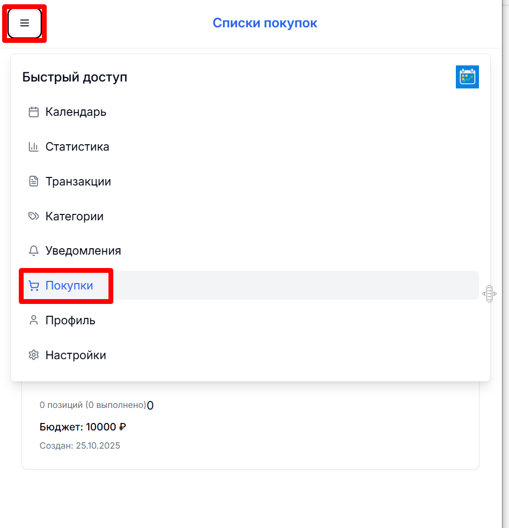Viewport: 509px width, 528px height.
Task: Select Транзакции in the quick access panel
Action: tap(79, 181)
